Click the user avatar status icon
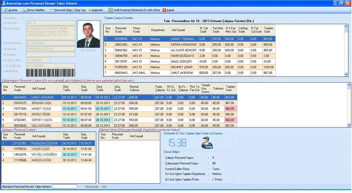 (x=207, y=143)
